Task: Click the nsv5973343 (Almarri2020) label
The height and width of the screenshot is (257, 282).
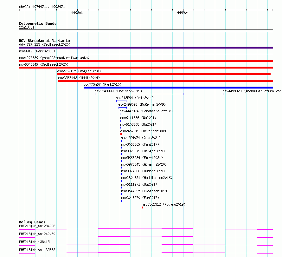Action: [144, 164]
